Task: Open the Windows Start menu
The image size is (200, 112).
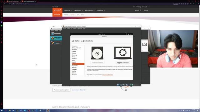Action: click(2, 110)
